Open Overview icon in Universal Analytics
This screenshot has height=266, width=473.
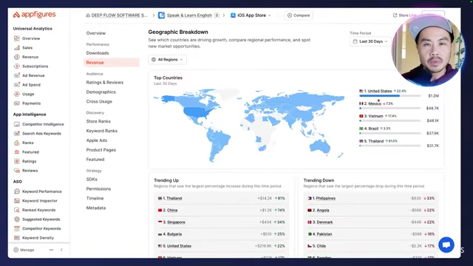(17, 38)
